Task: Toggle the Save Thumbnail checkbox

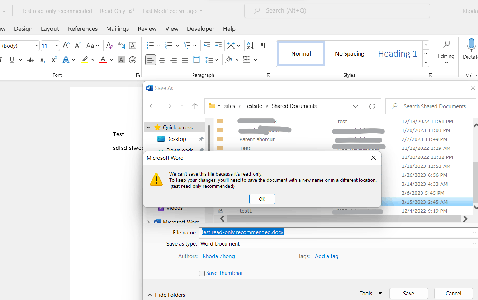Action: point(202,273)
